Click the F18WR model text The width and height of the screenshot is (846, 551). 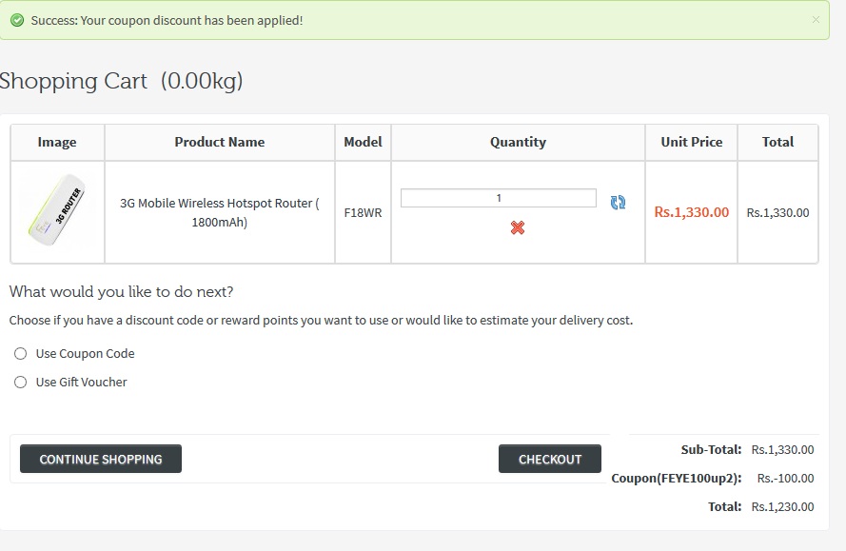pos(364,212)
